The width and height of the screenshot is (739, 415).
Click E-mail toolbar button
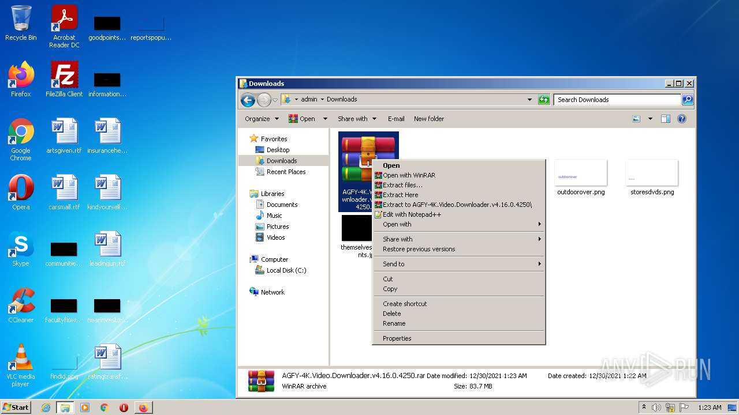[x=396, y=119]
